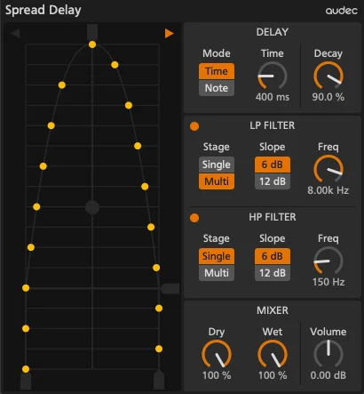
Task: Click the grey center dot in the graph
Action: [92, 207]
